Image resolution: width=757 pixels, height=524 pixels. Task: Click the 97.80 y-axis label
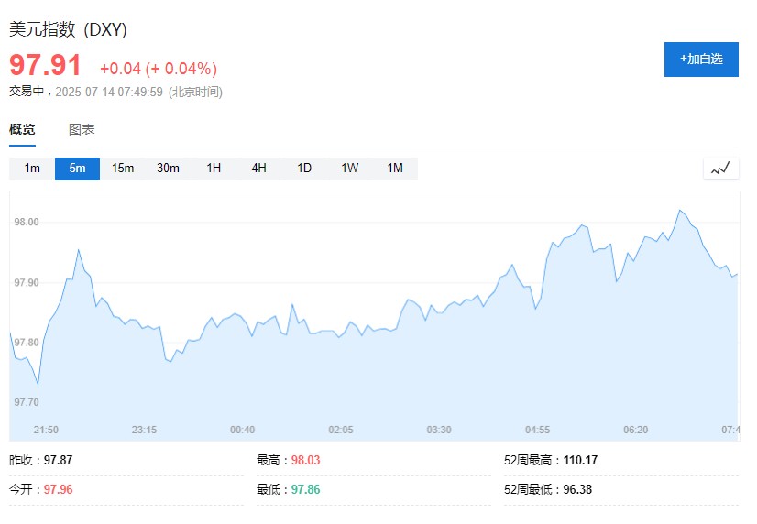(x=26, y=343)
